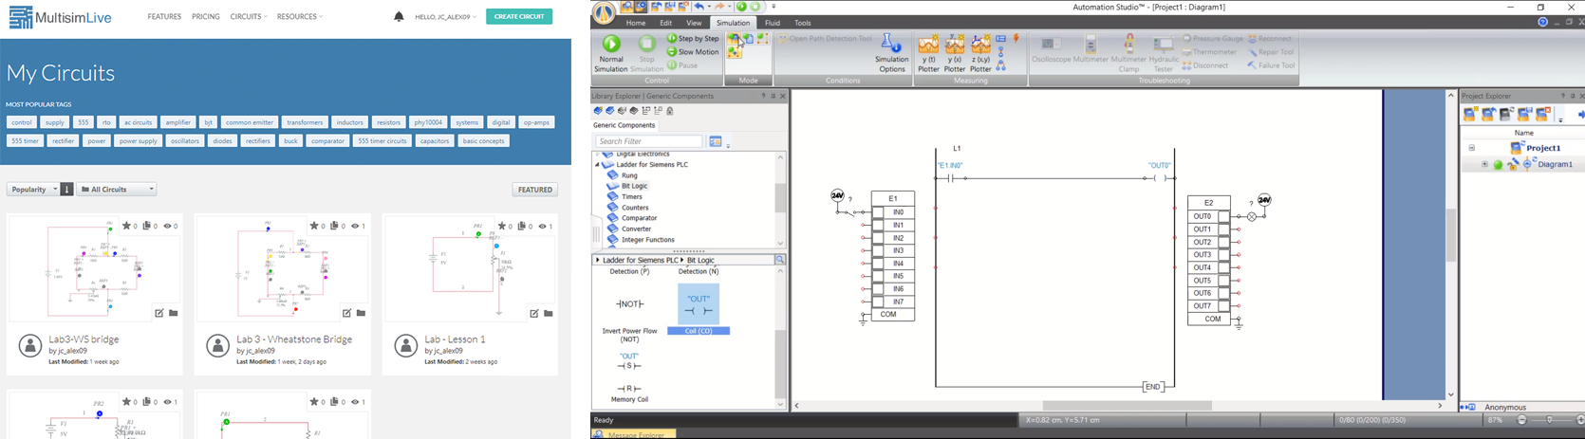
Task: Open the Automation Studio help icon
Action: click(x=1542, y=22)
